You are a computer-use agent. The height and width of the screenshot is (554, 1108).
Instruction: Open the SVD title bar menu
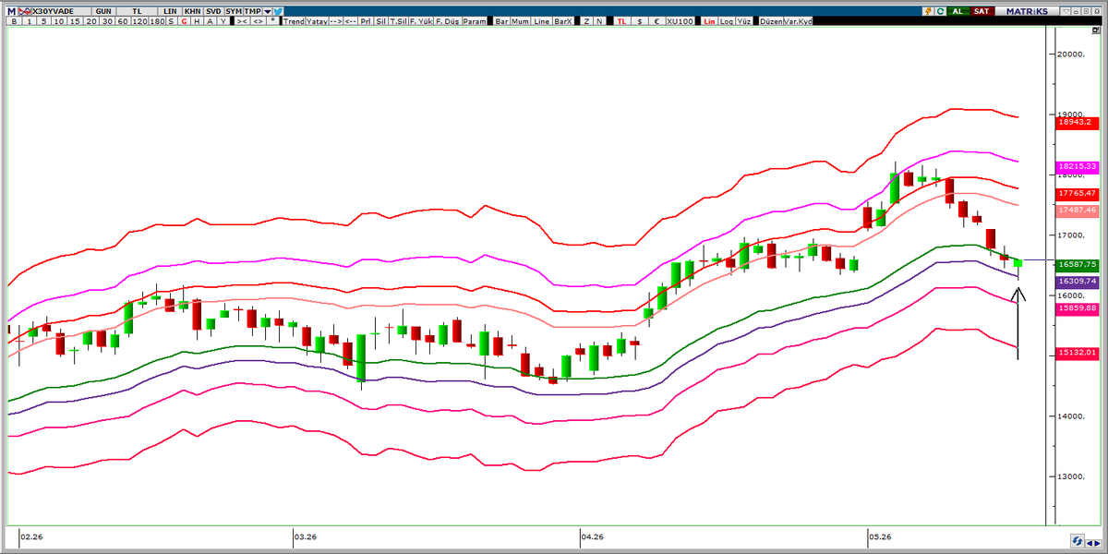213,11
